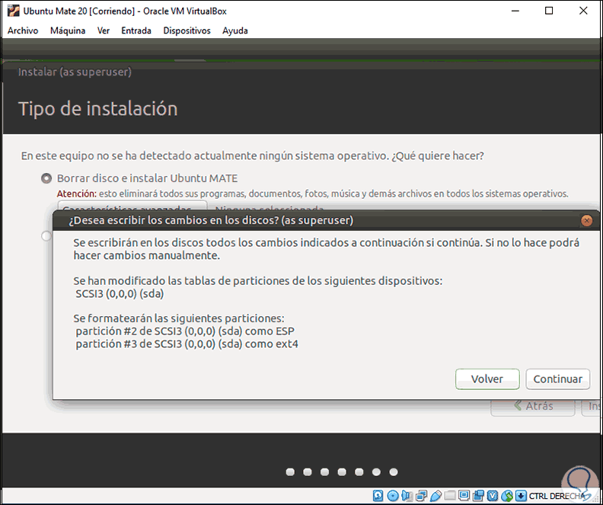Open the network adapters indicator icon

tap(421, 495)
